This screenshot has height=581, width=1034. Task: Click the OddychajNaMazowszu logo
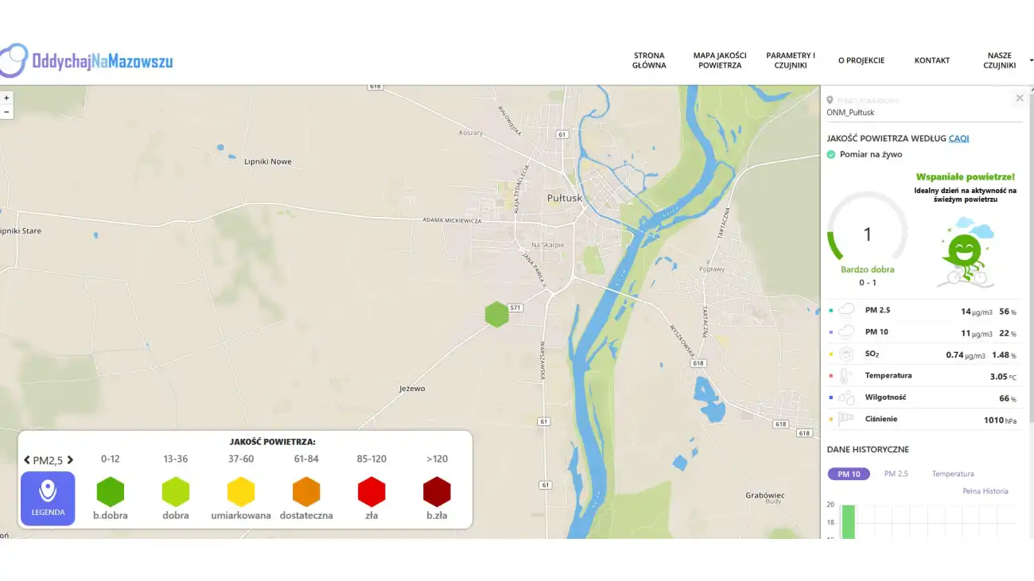click(87, 60)
